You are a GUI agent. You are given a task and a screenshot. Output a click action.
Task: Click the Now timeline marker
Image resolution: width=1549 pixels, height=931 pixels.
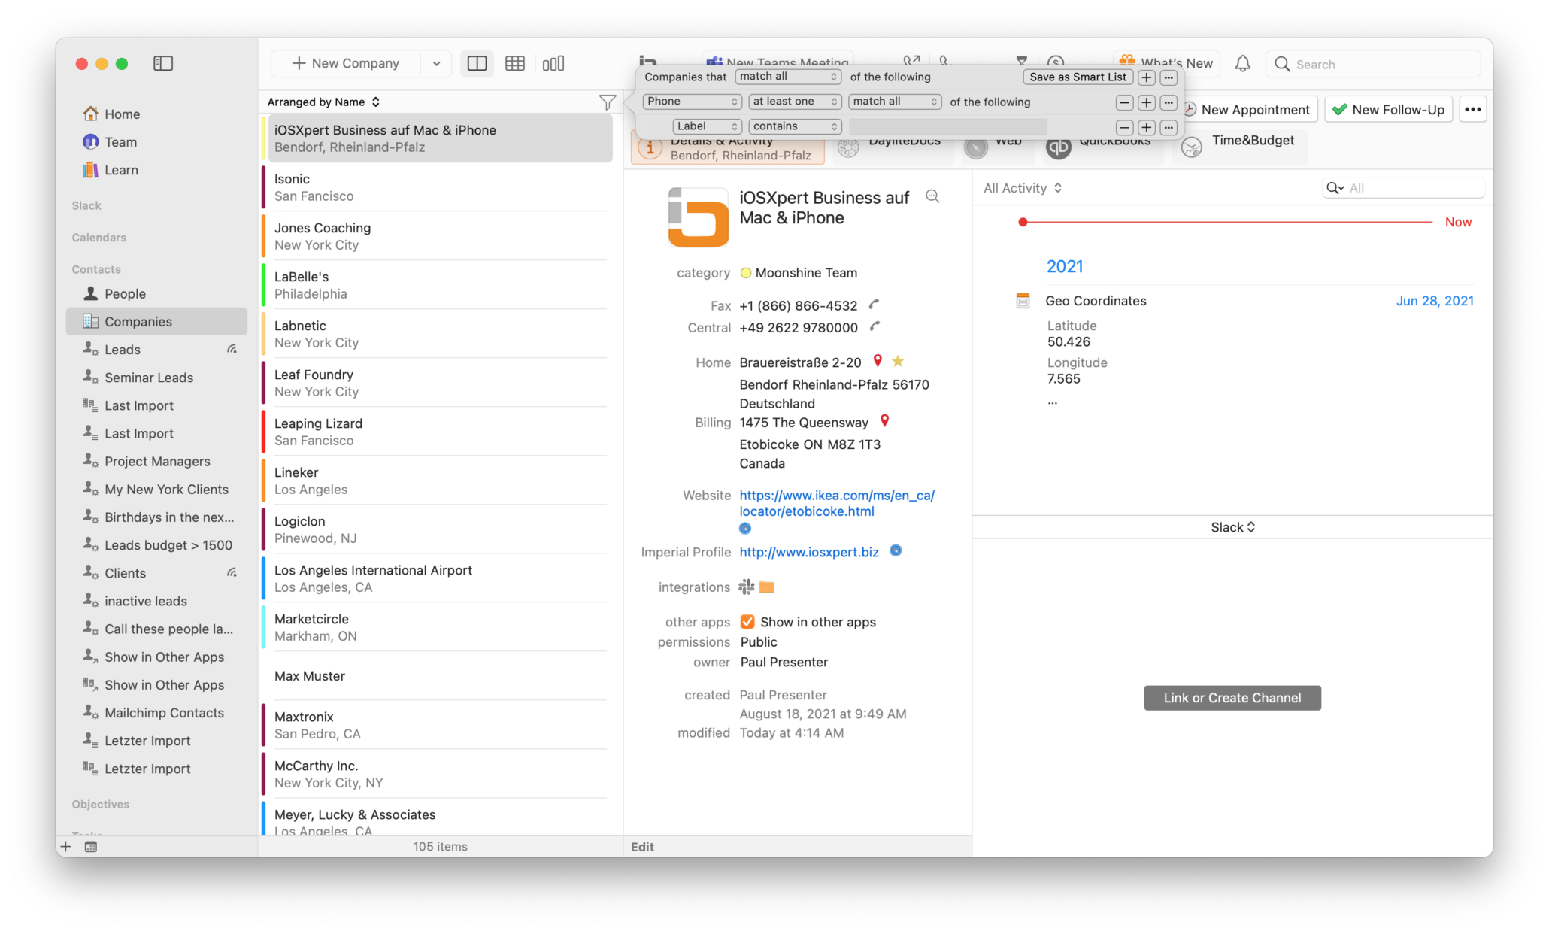[x=1458, y=222]
